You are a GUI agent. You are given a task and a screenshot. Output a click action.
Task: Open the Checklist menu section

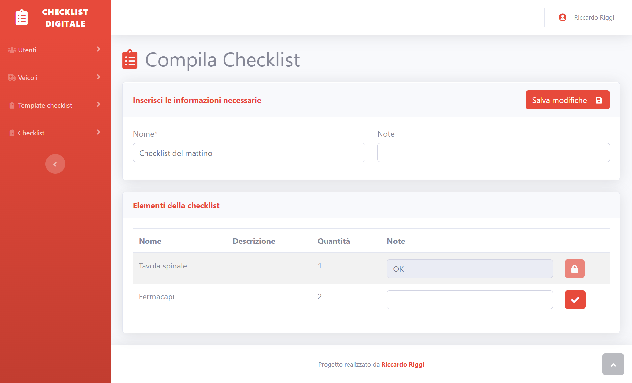coord(56,133)
